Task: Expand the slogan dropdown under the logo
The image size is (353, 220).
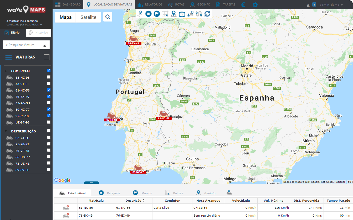Action: pos(41,25)
